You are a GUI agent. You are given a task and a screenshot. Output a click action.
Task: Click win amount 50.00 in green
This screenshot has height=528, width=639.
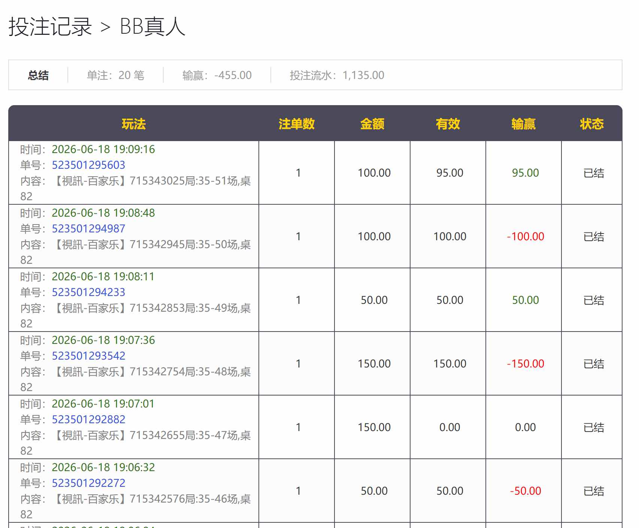tap(526, 300)
